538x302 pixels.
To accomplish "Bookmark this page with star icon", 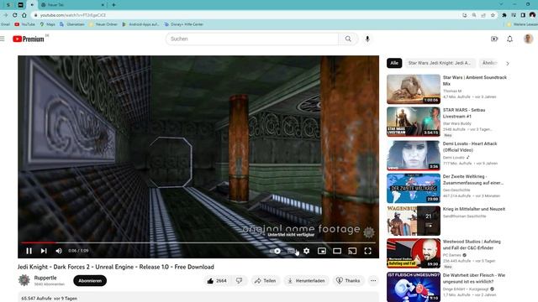I will click(x=493, y=15).
